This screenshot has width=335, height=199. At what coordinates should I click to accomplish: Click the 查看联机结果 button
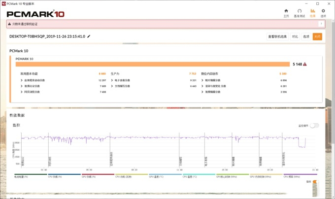(277, 36)
